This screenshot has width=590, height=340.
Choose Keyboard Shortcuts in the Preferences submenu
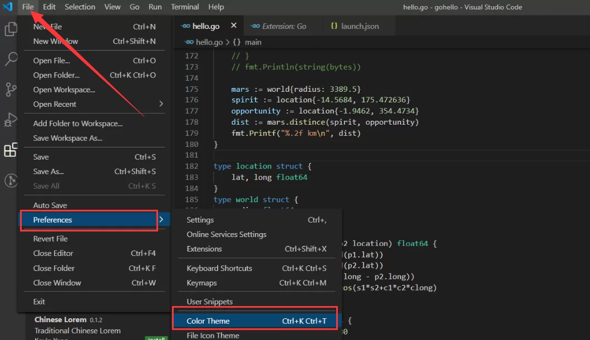[219, 268]
